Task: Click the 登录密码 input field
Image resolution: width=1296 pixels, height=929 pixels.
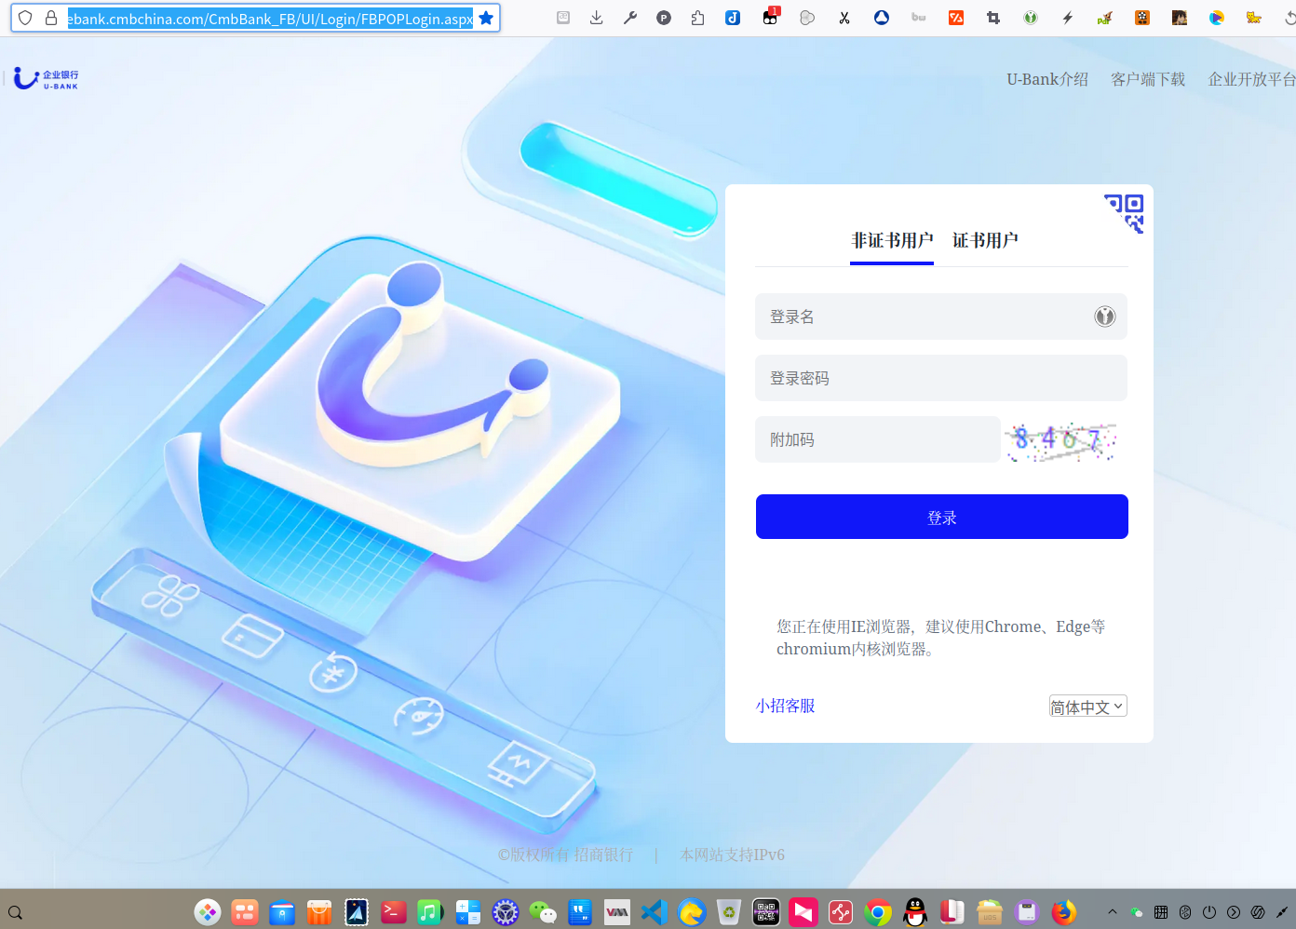Action: 941,378
